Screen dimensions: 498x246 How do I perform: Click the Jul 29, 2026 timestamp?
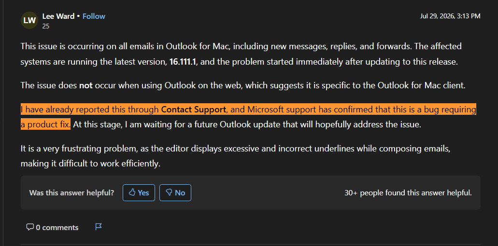(450, 16)
